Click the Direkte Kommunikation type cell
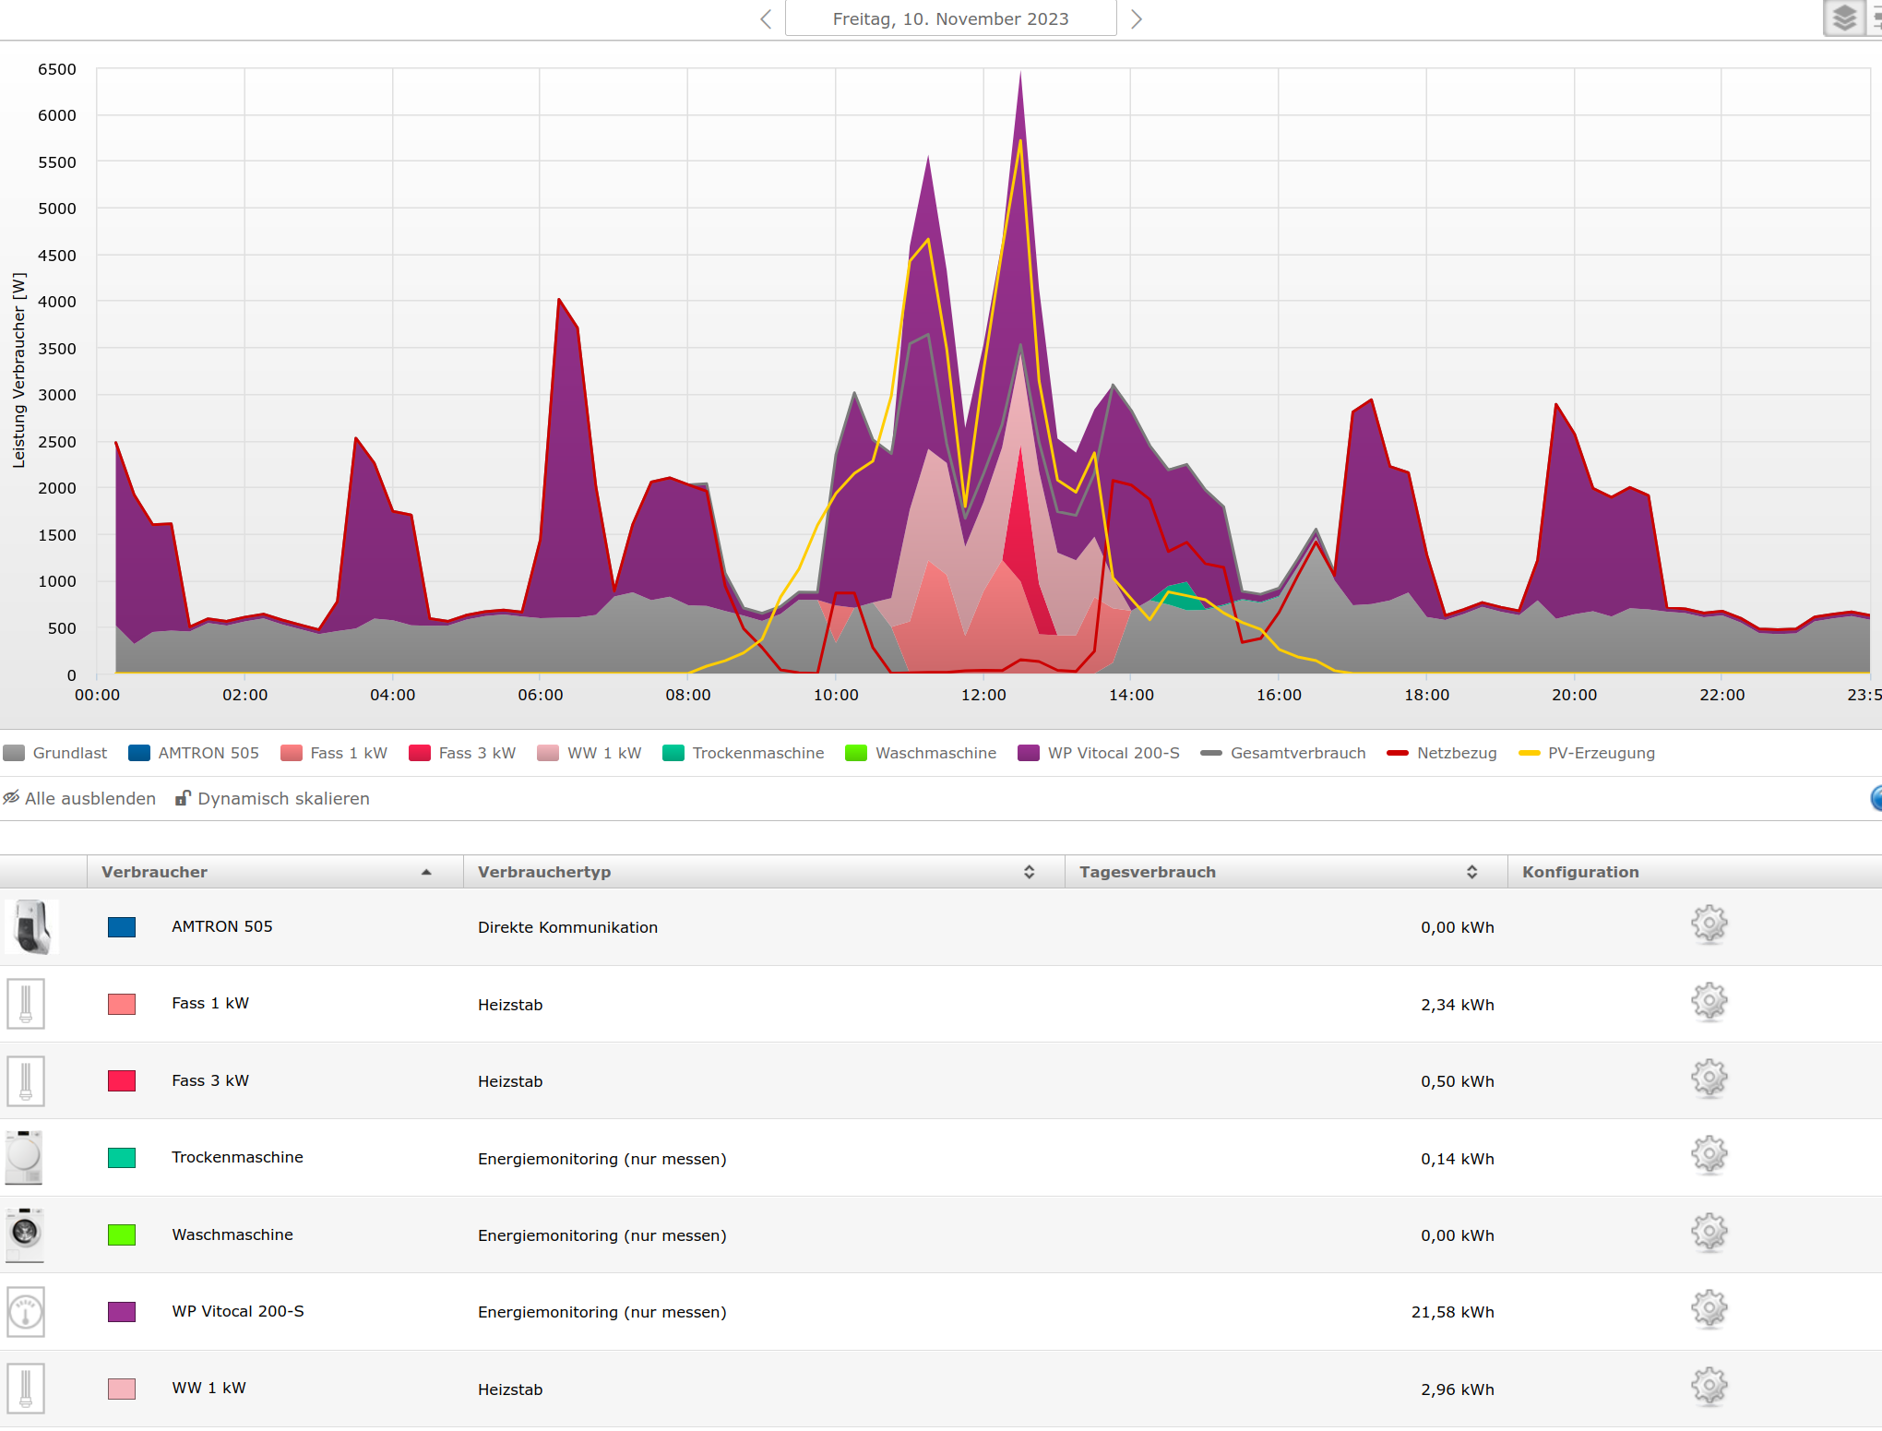This screenshot has width=1882, height=1431. pyautogui.click(x=567, y=927)
